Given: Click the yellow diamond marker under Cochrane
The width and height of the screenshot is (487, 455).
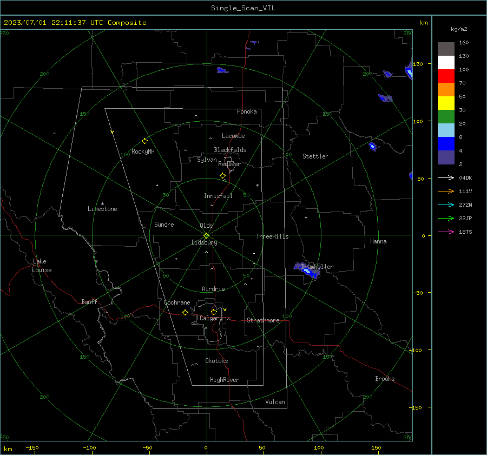Looking at the screenshot, I should 185,313.
